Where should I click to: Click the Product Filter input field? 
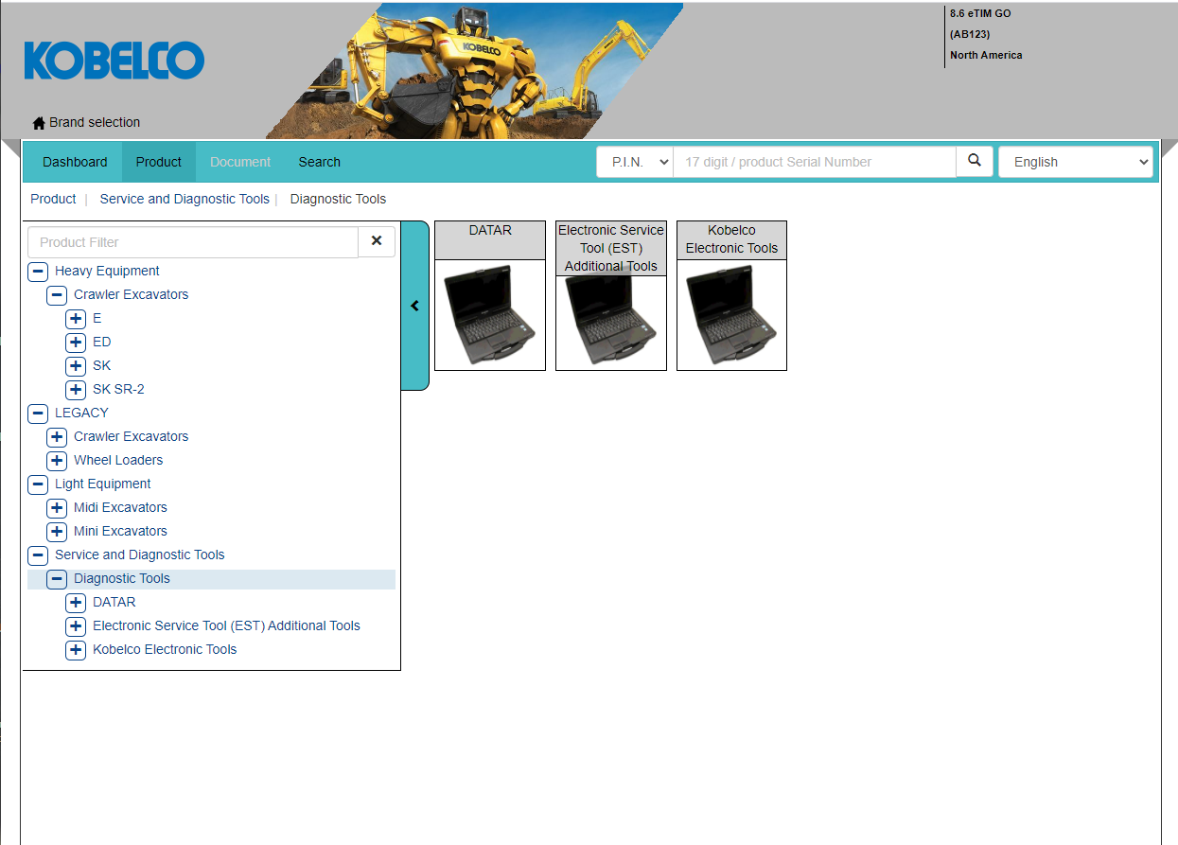pos(193,242)
